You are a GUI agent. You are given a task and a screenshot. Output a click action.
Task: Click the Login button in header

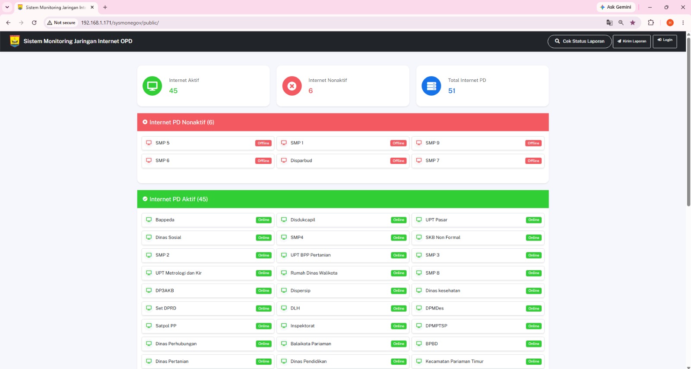coord(665,41)
